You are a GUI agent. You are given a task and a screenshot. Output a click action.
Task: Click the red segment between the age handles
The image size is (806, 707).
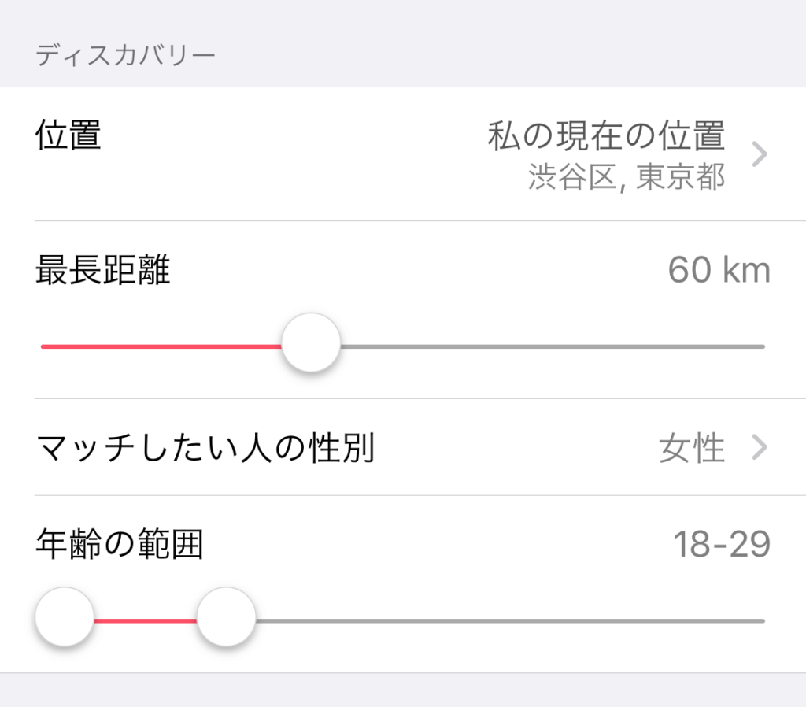[146, 620]
